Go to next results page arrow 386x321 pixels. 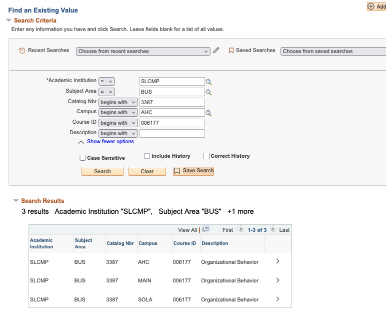[x=273, y=229]
